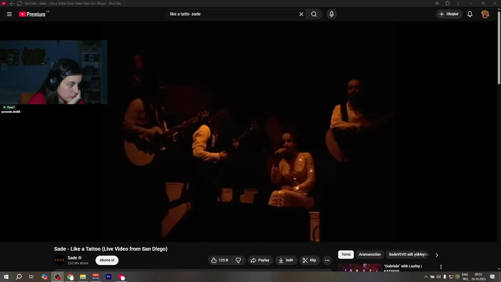Share the video via Paylaş
This screenshot has width=501, height=282.
coord(260,260)
